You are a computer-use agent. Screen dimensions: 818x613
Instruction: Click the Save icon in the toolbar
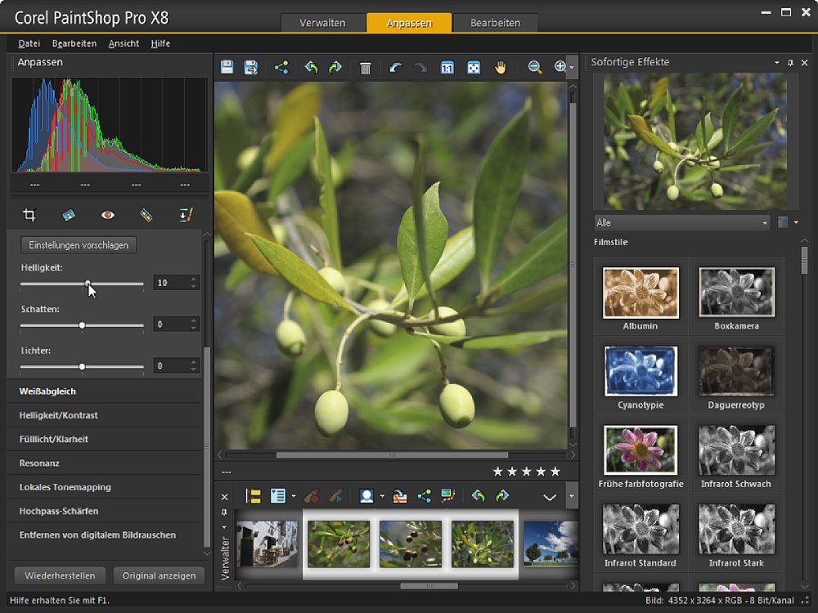[x=227, y=67]
